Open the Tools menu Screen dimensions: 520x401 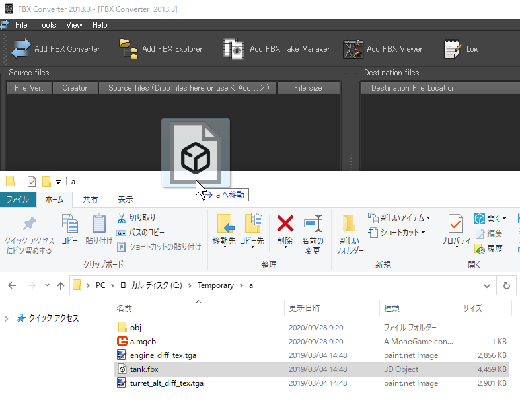pos(46,25)
